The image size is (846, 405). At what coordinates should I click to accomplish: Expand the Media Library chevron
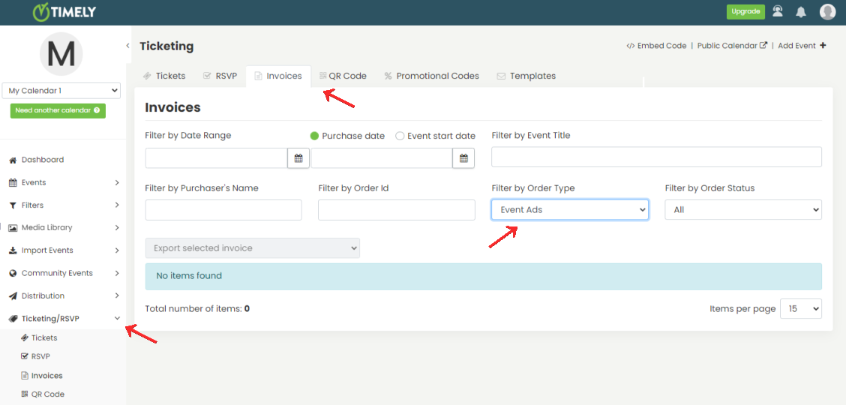point(117,228)
